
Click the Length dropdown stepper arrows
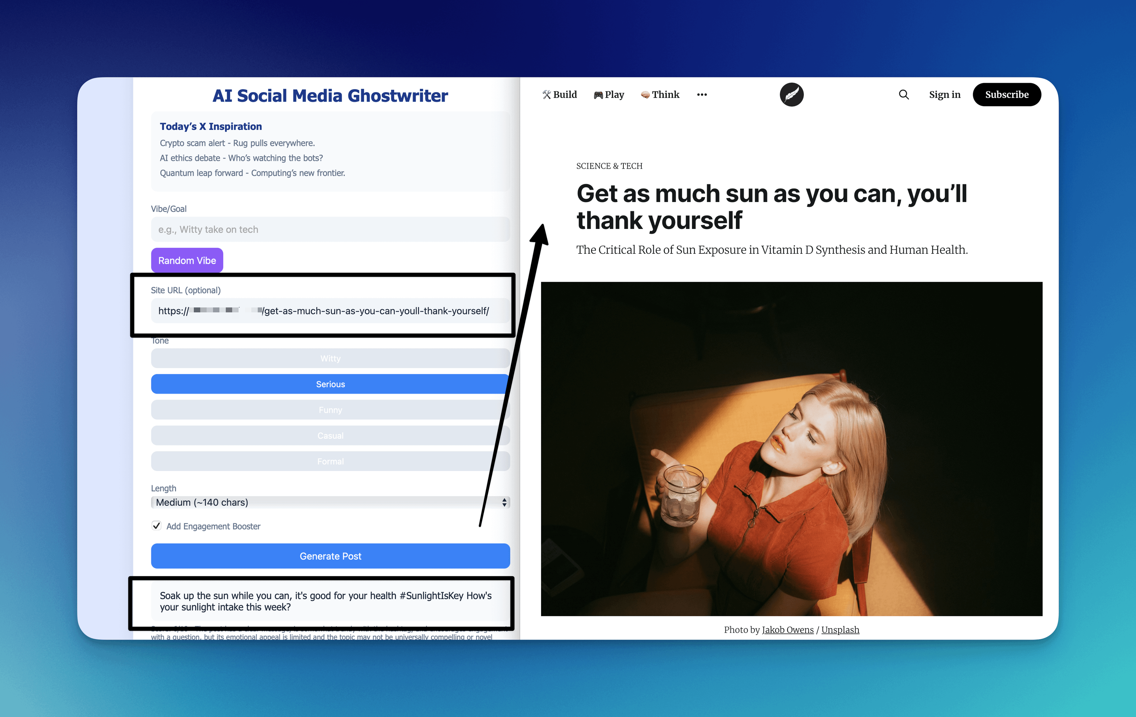[504, 502]
